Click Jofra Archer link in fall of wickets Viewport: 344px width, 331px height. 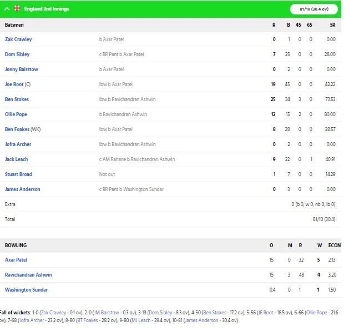32,320
